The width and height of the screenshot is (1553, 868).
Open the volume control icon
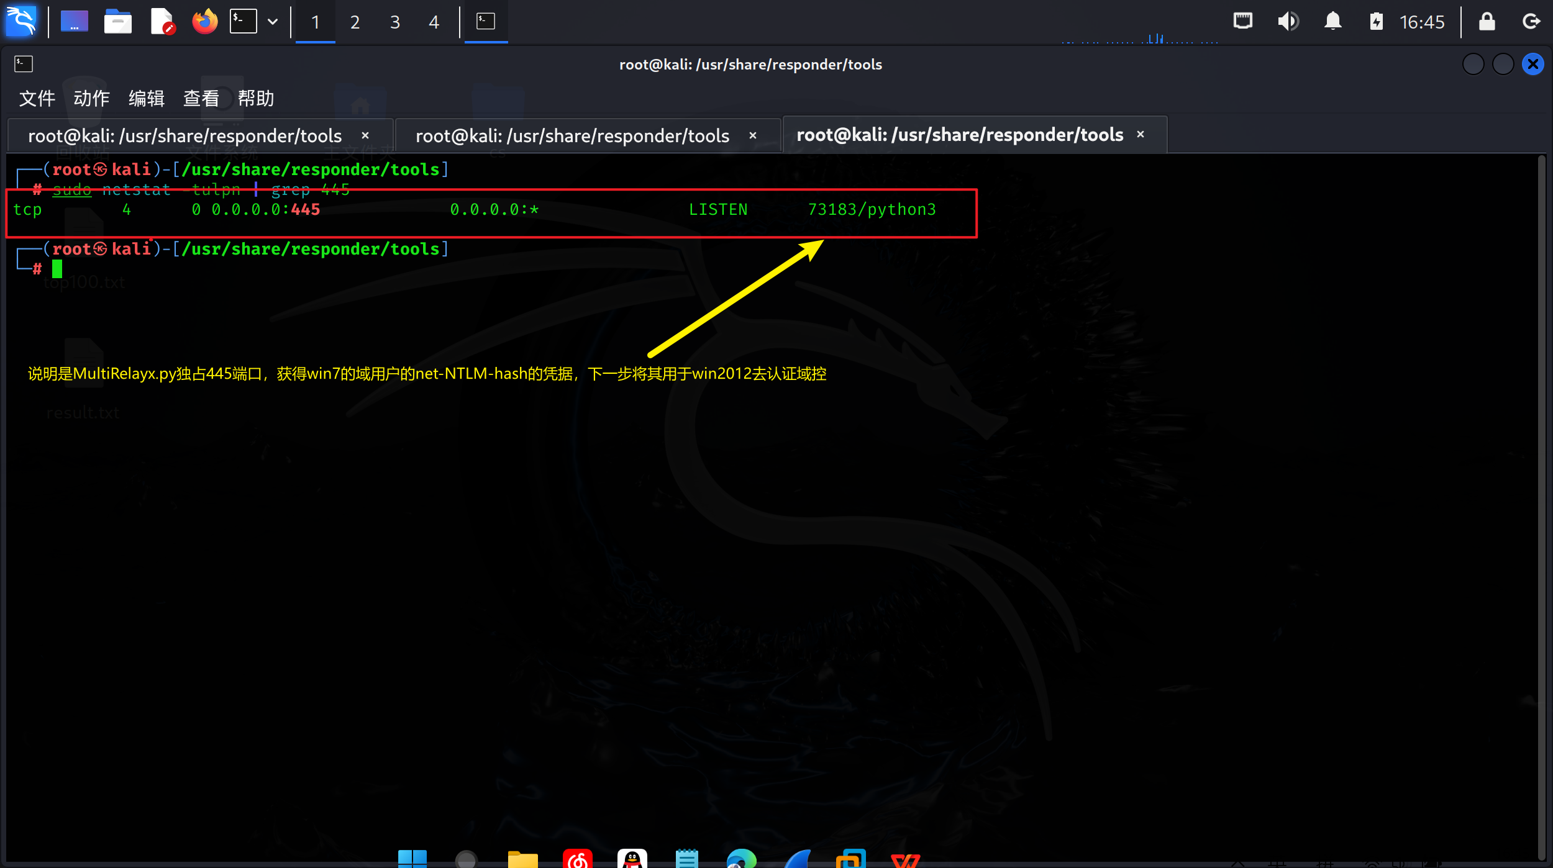(1288, 22)
